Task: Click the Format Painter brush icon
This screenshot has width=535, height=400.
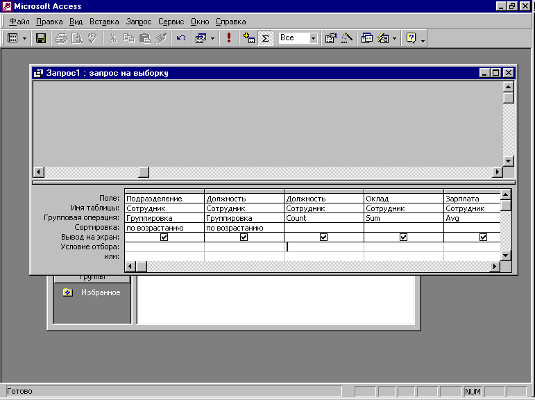Action: tap(161, 38)
